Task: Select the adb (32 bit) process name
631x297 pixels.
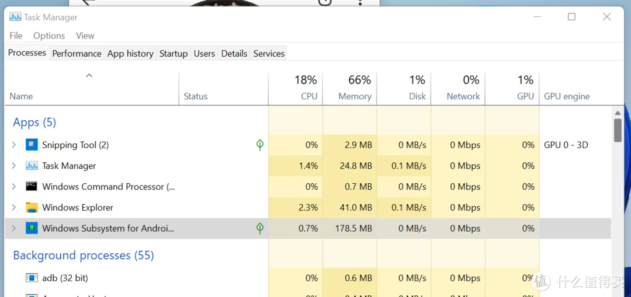Action: [x=65, y=278]
